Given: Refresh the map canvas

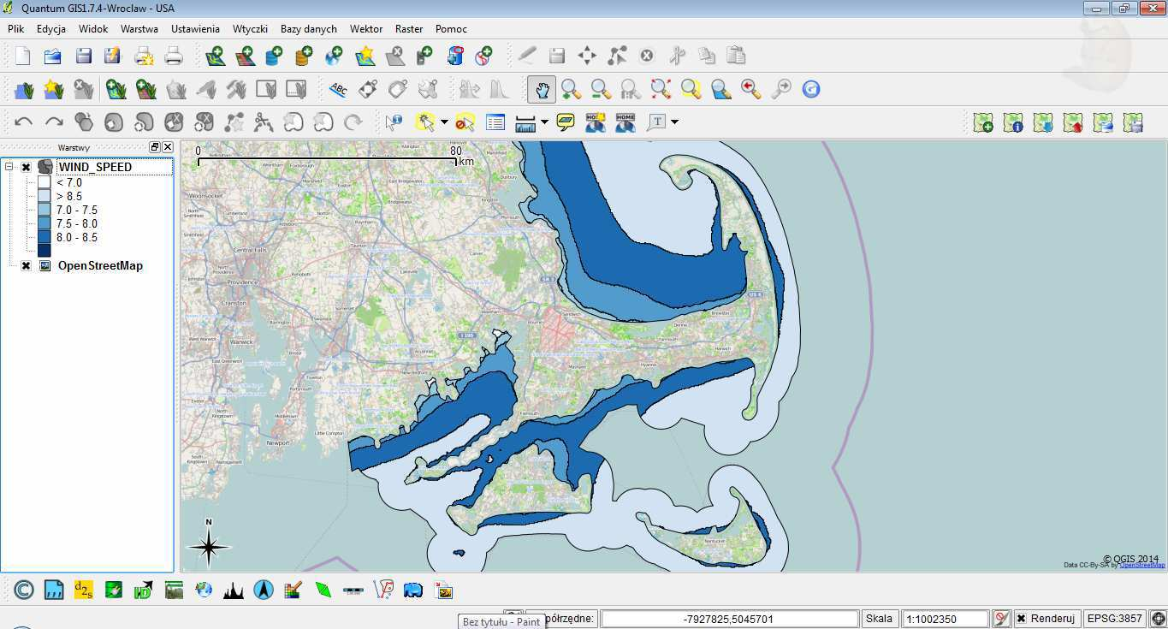Looking at the screenshot, I should pyautogui.click(x=811, y=89).
